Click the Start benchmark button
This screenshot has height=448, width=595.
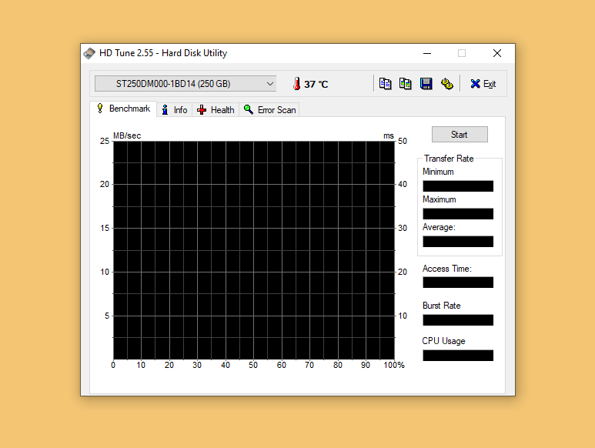tap(460, 135)
